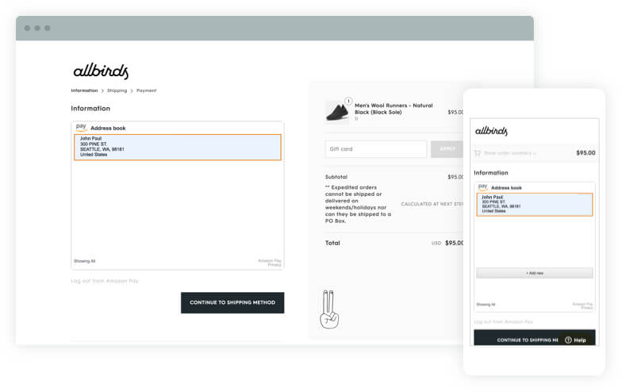Click the black wool runner shoe thumbnail
Image resolution: width=622 pixels, height=392 pixels.
pos(336,112)
